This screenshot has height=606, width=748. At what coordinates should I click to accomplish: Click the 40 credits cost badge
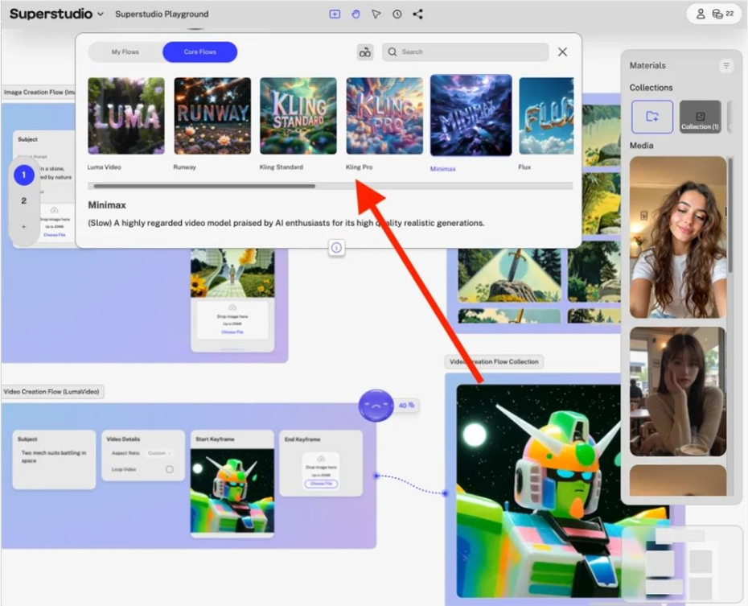pyautogui.click(x=406, y=406)
